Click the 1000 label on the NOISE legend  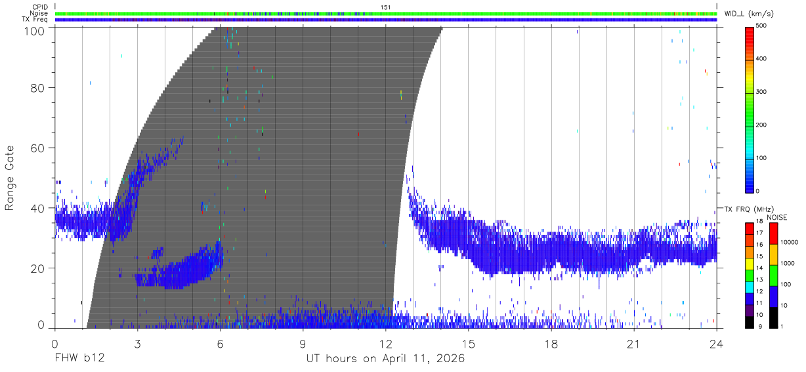[788, 263]
